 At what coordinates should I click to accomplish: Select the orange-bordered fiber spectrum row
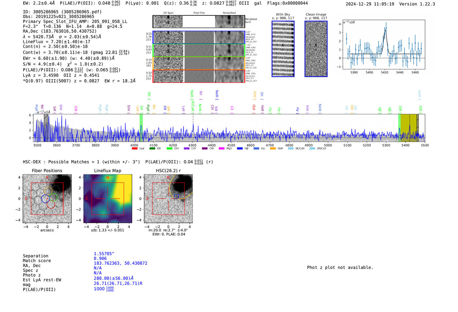[x=199, y=63]
